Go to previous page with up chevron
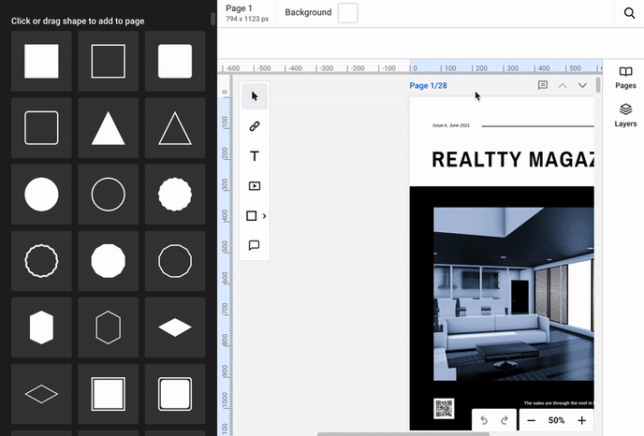 [563, 85]
